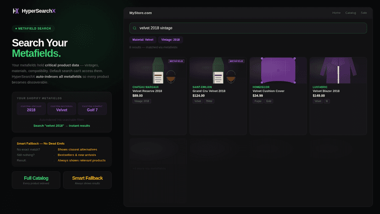Click the Smart Fallback — No Dead Ends heading
Viewport: 380px width, 214px height.
coord(40,144)
